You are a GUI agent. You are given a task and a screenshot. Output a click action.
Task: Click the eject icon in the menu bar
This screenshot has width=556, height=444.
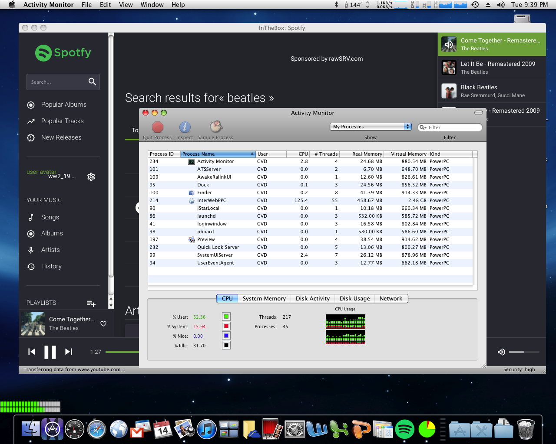488,5
